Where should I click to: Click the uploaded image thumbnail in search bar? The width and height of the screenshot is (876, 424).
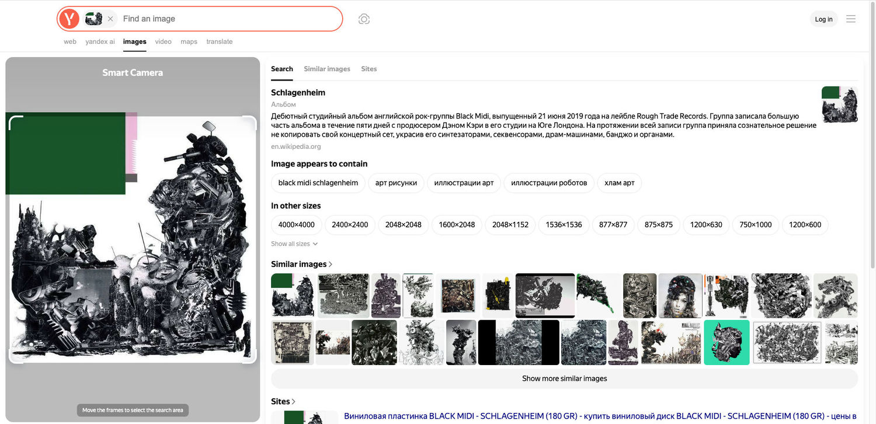pyautogui.click(x=93, y=19)
